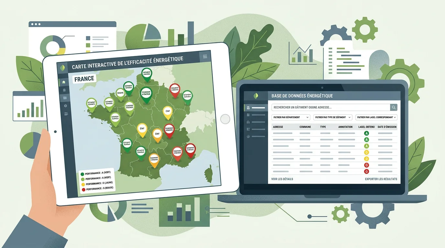
Task: Sort by the ADRESSE column header
Action: (278, 127)
